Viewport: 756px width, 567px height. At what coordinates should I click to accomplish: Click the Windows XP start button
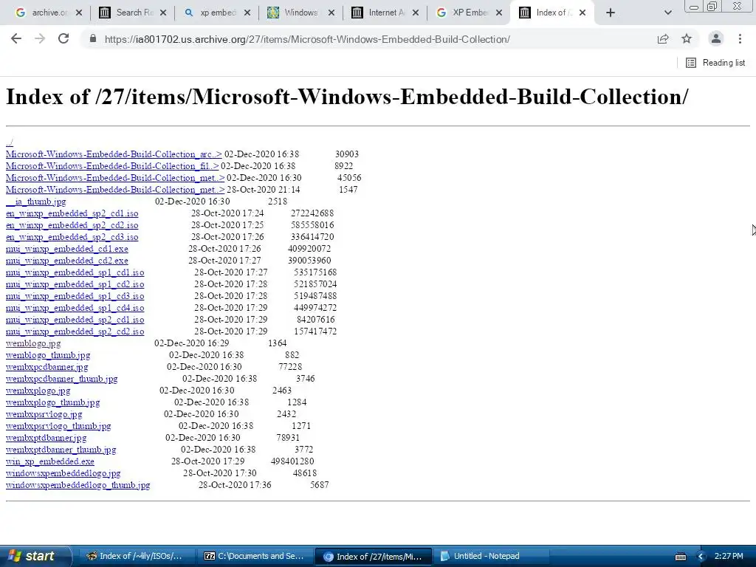coord(35,556)
